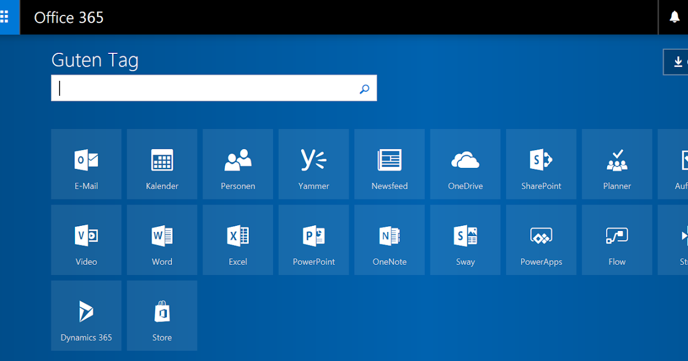Open the PowerApps tile
This screenshot has width=688, height=361.
tap(541, 240)
